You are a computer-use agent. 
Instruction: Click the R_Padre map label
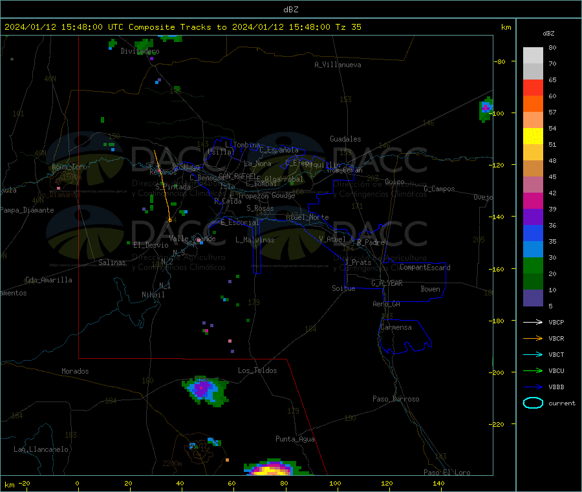click(371, 242)
